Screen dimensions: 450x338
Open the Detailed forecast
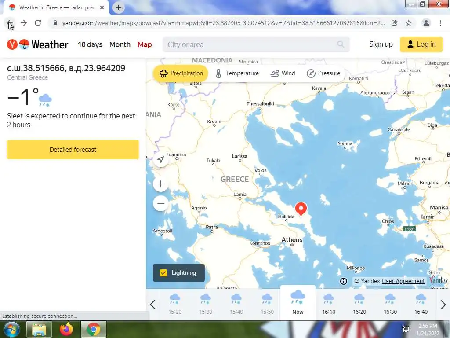tap(73, 150)
